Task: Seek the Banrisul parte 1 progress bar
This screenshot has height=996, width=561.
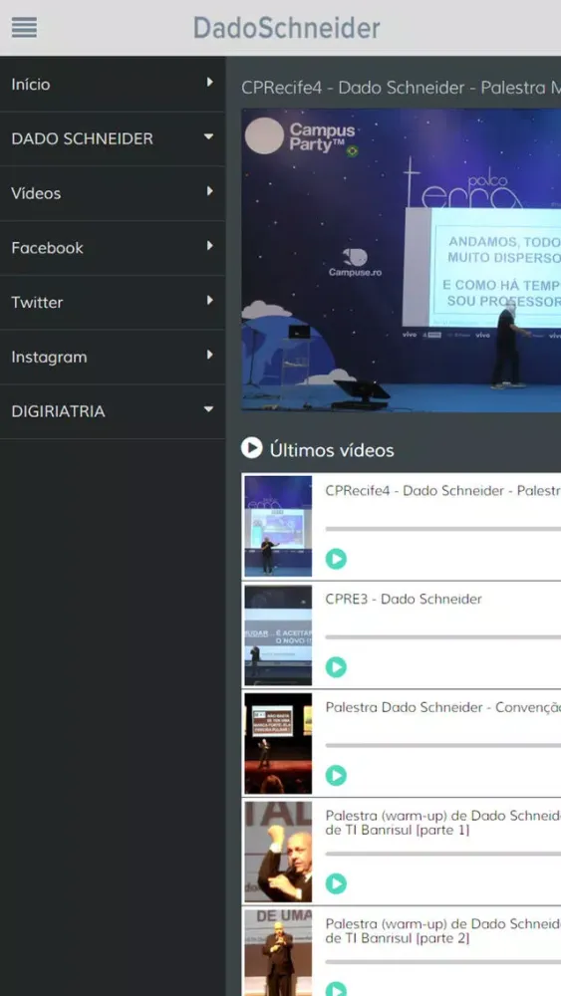Action: click(x=442, y=854)
